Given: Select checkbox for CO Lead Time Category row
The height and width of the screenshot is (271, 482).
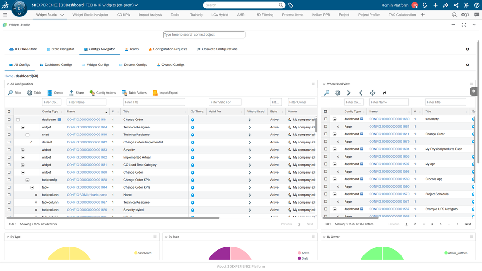Looking at the screenshot, I should 9,165.
